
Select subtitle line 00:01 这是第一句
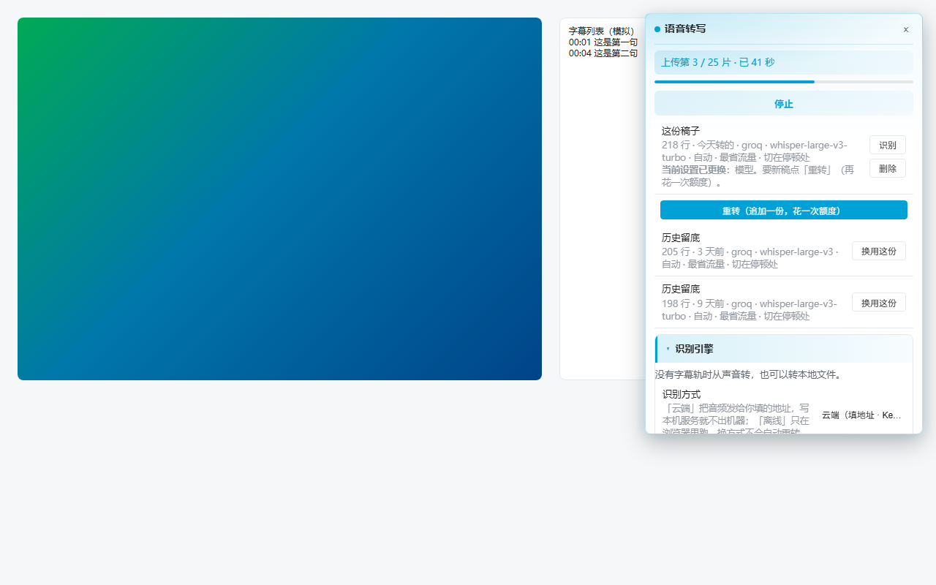pyautogui.click(x=603, y=42)
